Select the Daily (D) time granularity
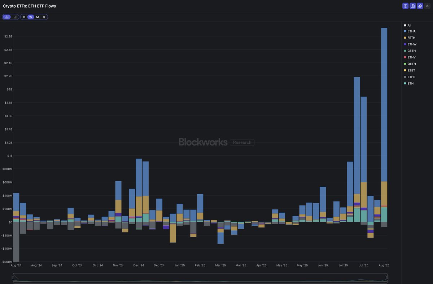 [24, 17]
